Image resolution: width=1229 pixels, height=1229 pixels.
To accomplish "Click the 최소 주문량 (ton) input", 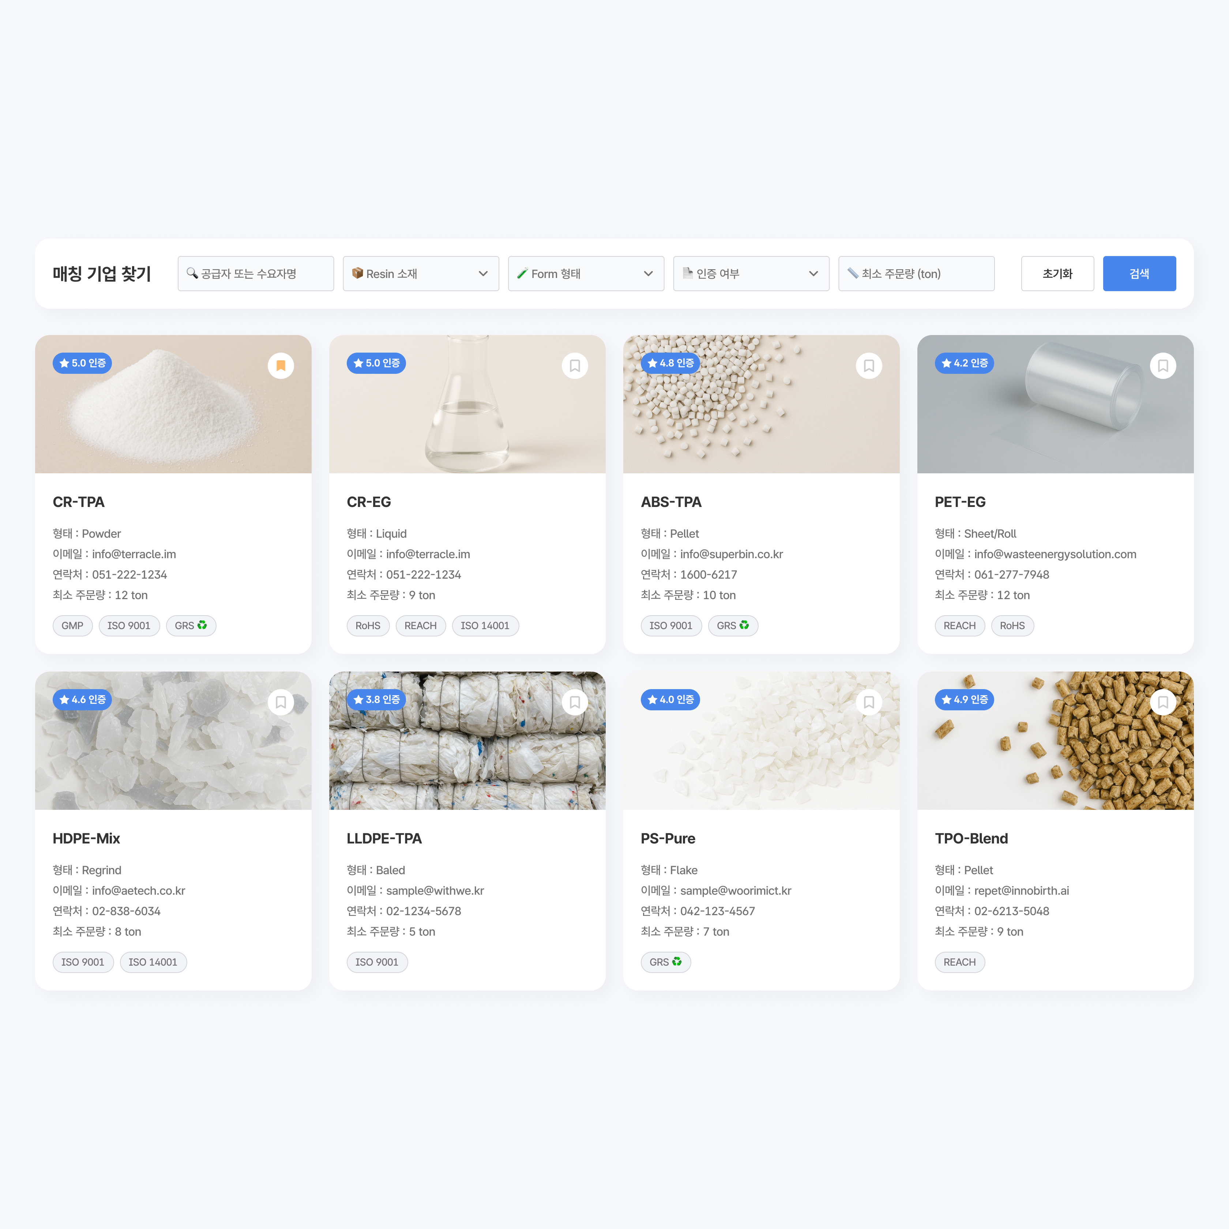I will pos(916,274).
